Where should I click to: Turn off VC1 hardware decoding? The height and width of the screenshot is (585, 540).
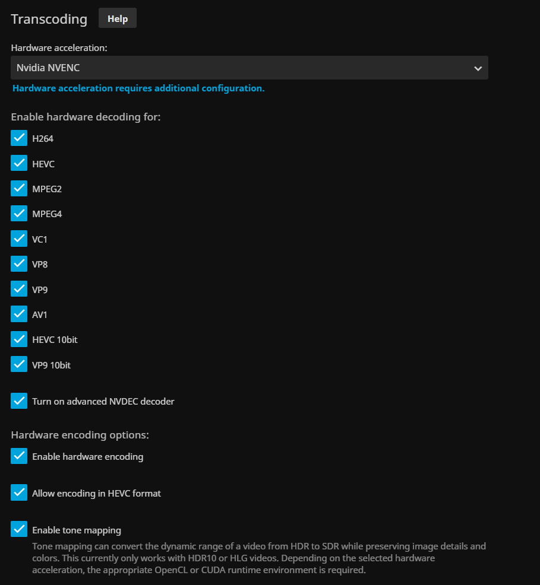19,239
